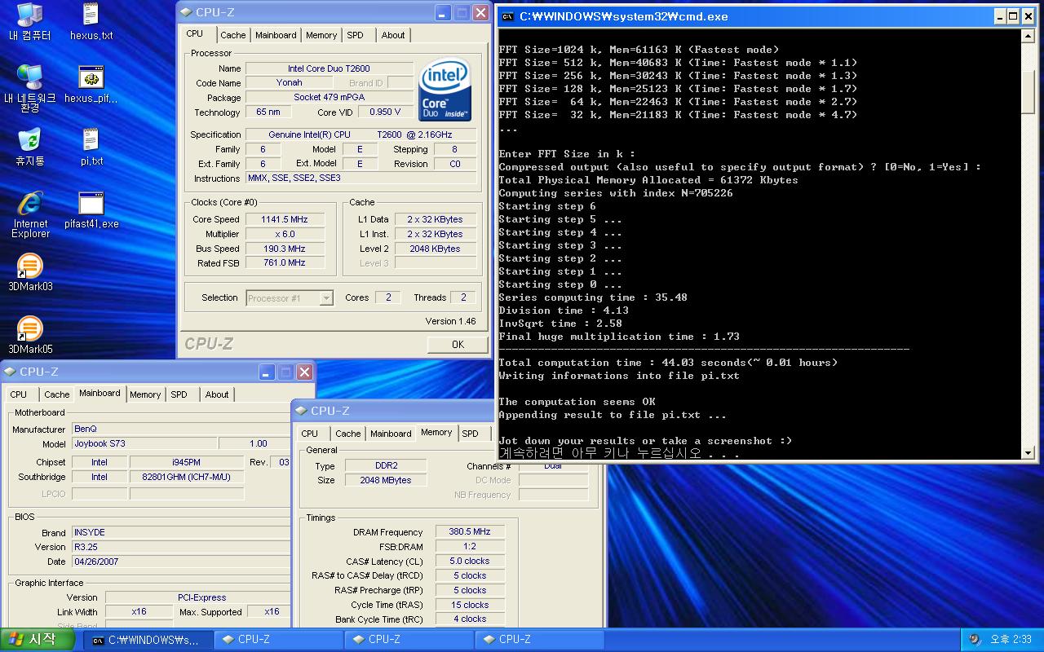This screenshot has height=652, width=1044.
Task: Open pi.txt desktop file
Action: point(91,148)
